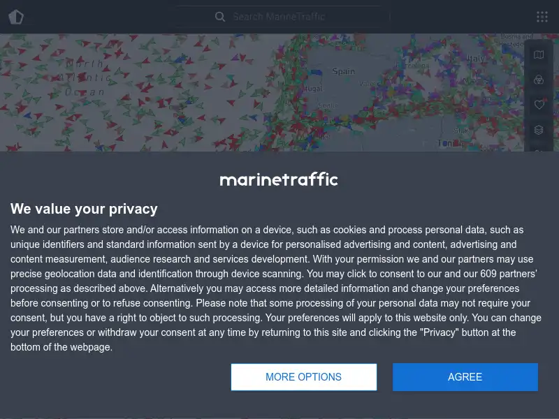Open the apps grid icon top right
Viewport: 559px width, 419px height.
(542, 16)
